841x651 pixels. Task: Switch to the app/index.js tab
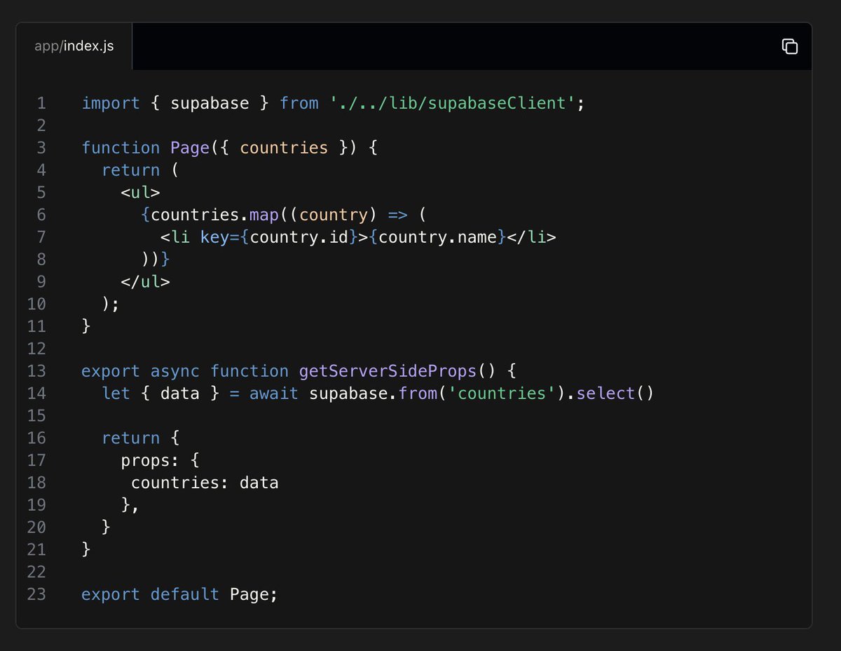tap(73, 45)
